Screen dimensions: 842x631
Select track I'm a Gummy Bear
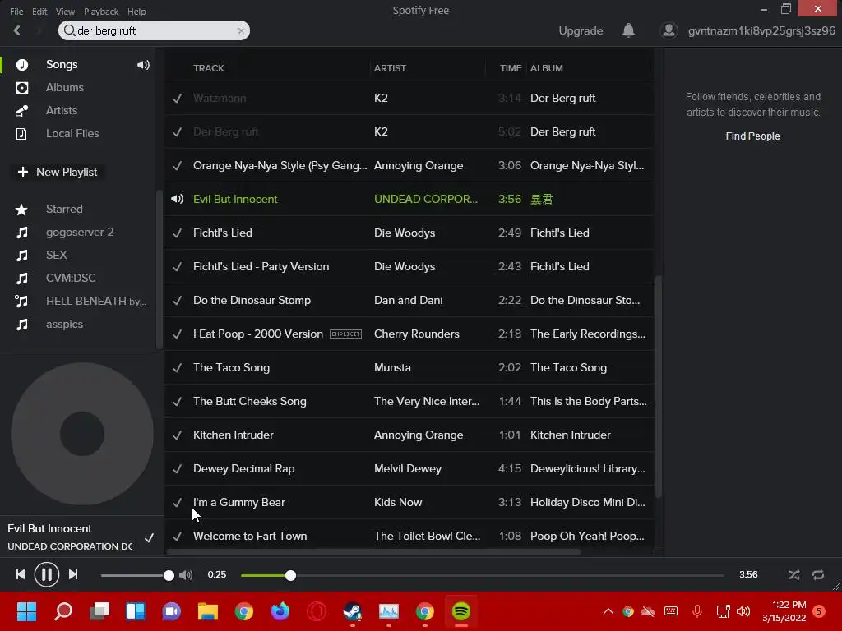[x=239, y=503]
